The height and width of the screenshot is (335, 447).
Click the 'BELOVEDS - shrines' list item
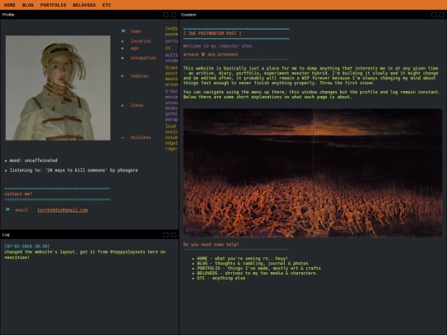257,273
